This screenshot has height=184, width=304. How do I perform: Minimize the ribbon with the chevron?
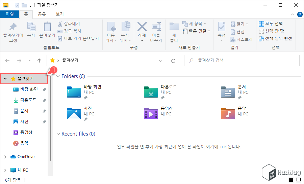click(293, 14)
